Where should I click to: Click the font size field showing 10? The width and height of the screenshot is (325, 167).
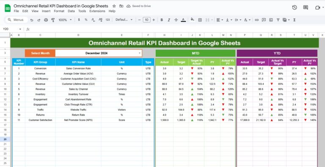tap(146, 20)
